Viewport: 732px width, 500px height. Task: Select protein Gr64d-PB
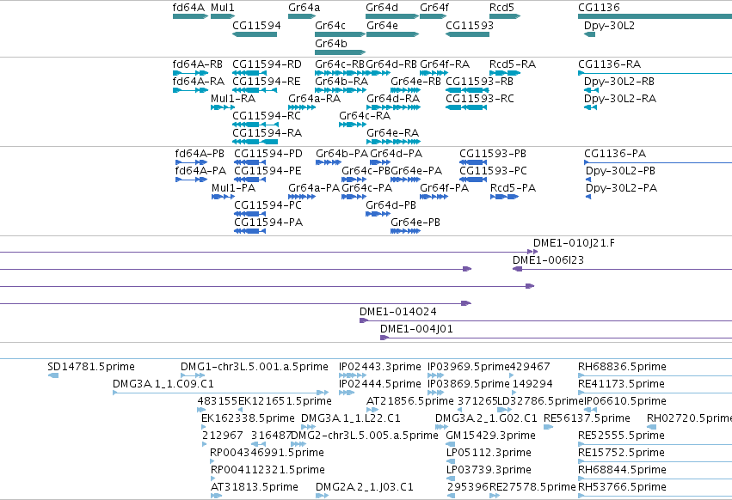378,214
